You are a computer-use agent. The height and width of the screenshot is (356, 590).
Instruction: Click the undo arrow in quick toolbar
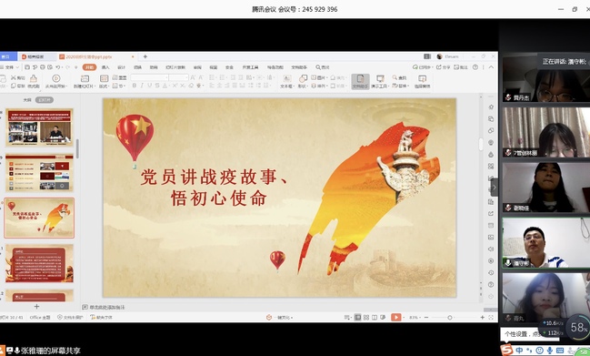58,67
